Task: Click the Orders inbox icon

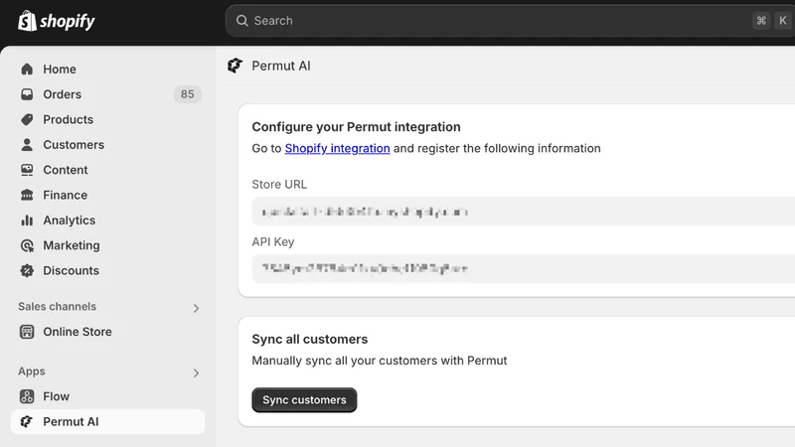Action: click(x=27, y=94)
